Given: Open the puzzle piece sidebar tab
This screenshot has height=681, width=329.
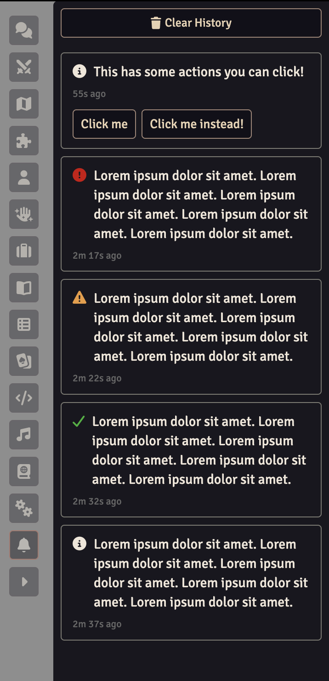Looking at the screenshot, I should (x=24, y=141).
